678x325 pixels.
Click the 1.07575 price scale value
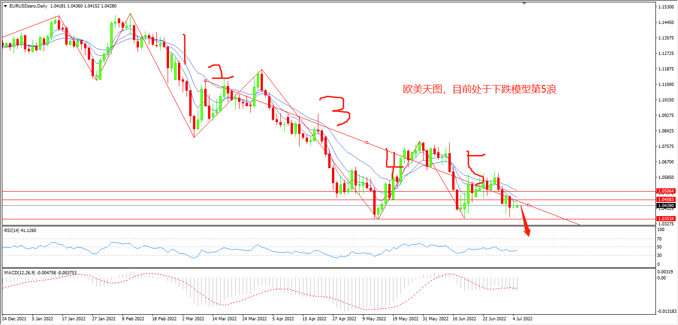[x=666, y=147]
